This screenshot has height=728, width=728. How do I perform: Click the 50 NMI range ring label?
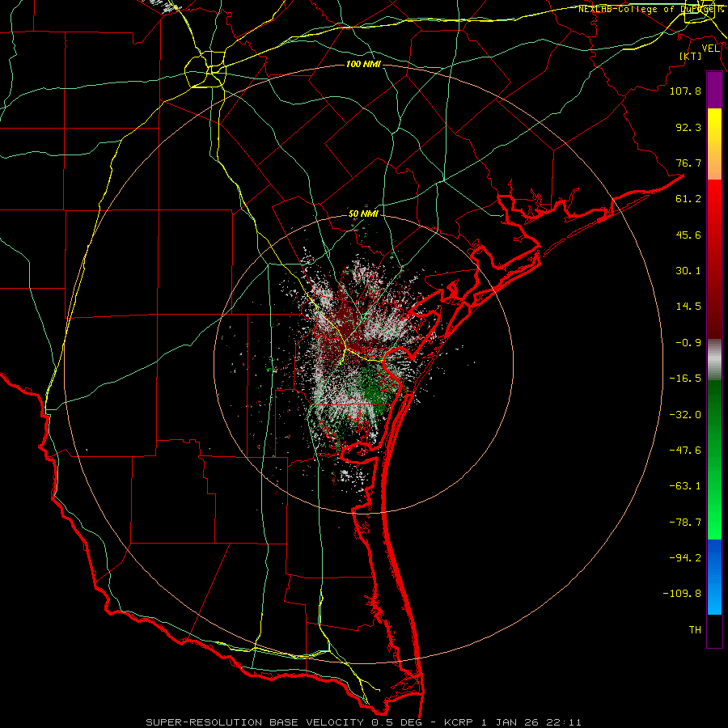click(x=363, y=214)
